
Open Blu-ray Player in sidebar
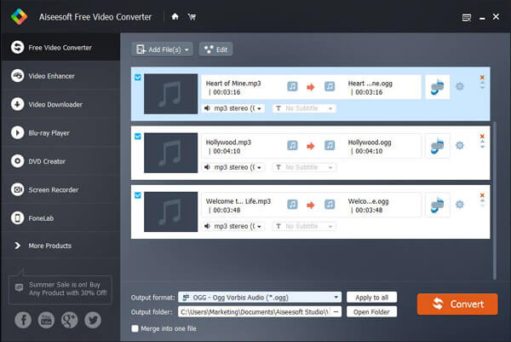(x=60, y=133)
